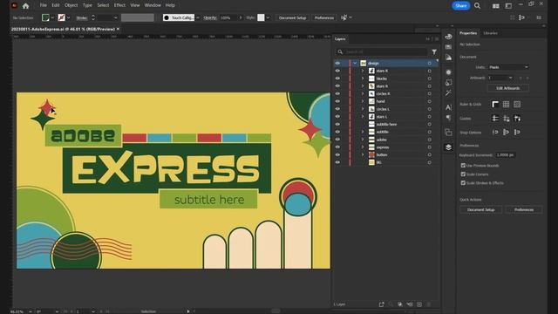This screenshot has height=314, width=558.
Task: Open the brush definition dropdown
Action: 198,17
